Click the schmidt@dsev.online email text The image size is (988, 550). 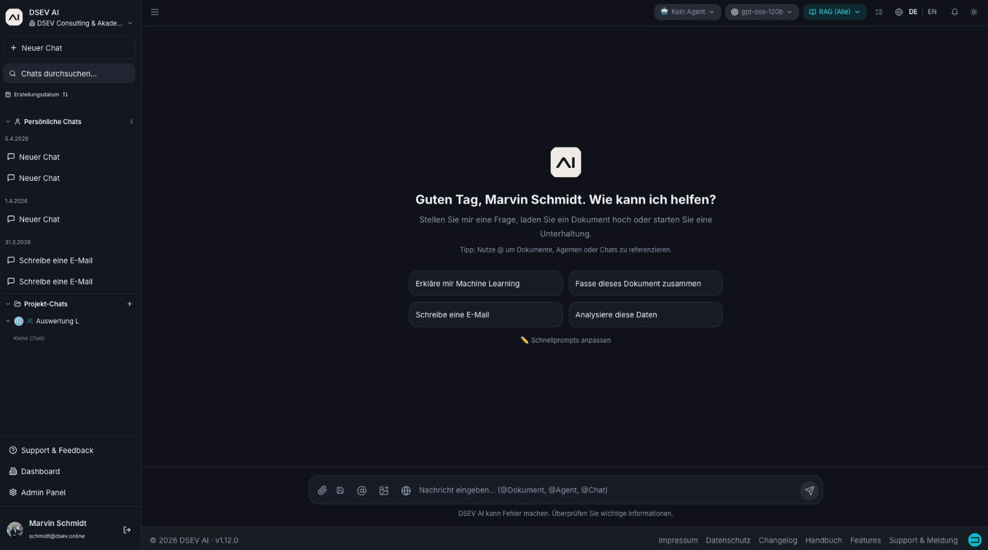tap(57, 536)
